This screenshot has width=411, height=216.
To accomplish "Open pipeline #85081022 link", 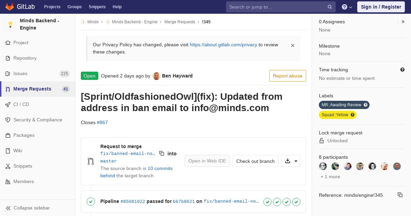I will pos(133,202).
